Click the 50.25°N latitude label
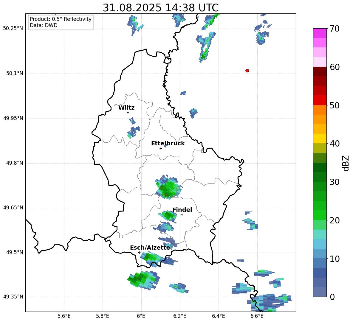Viewport: 353px width, 322px height. click(x=13, y=29)
